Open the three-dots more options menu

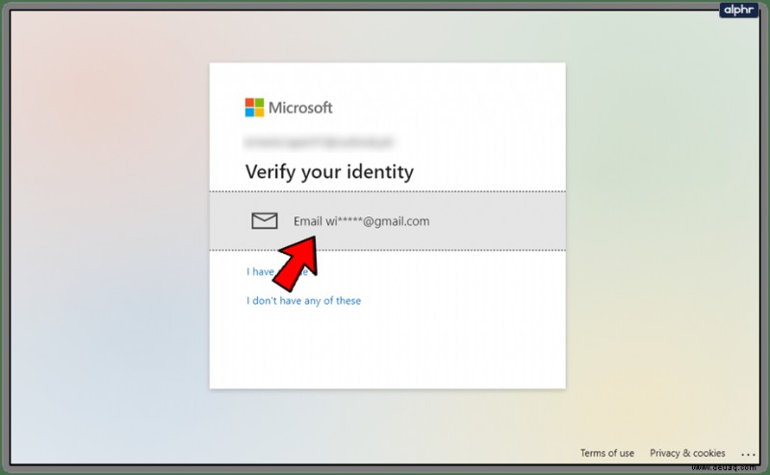tap(749, 455)
